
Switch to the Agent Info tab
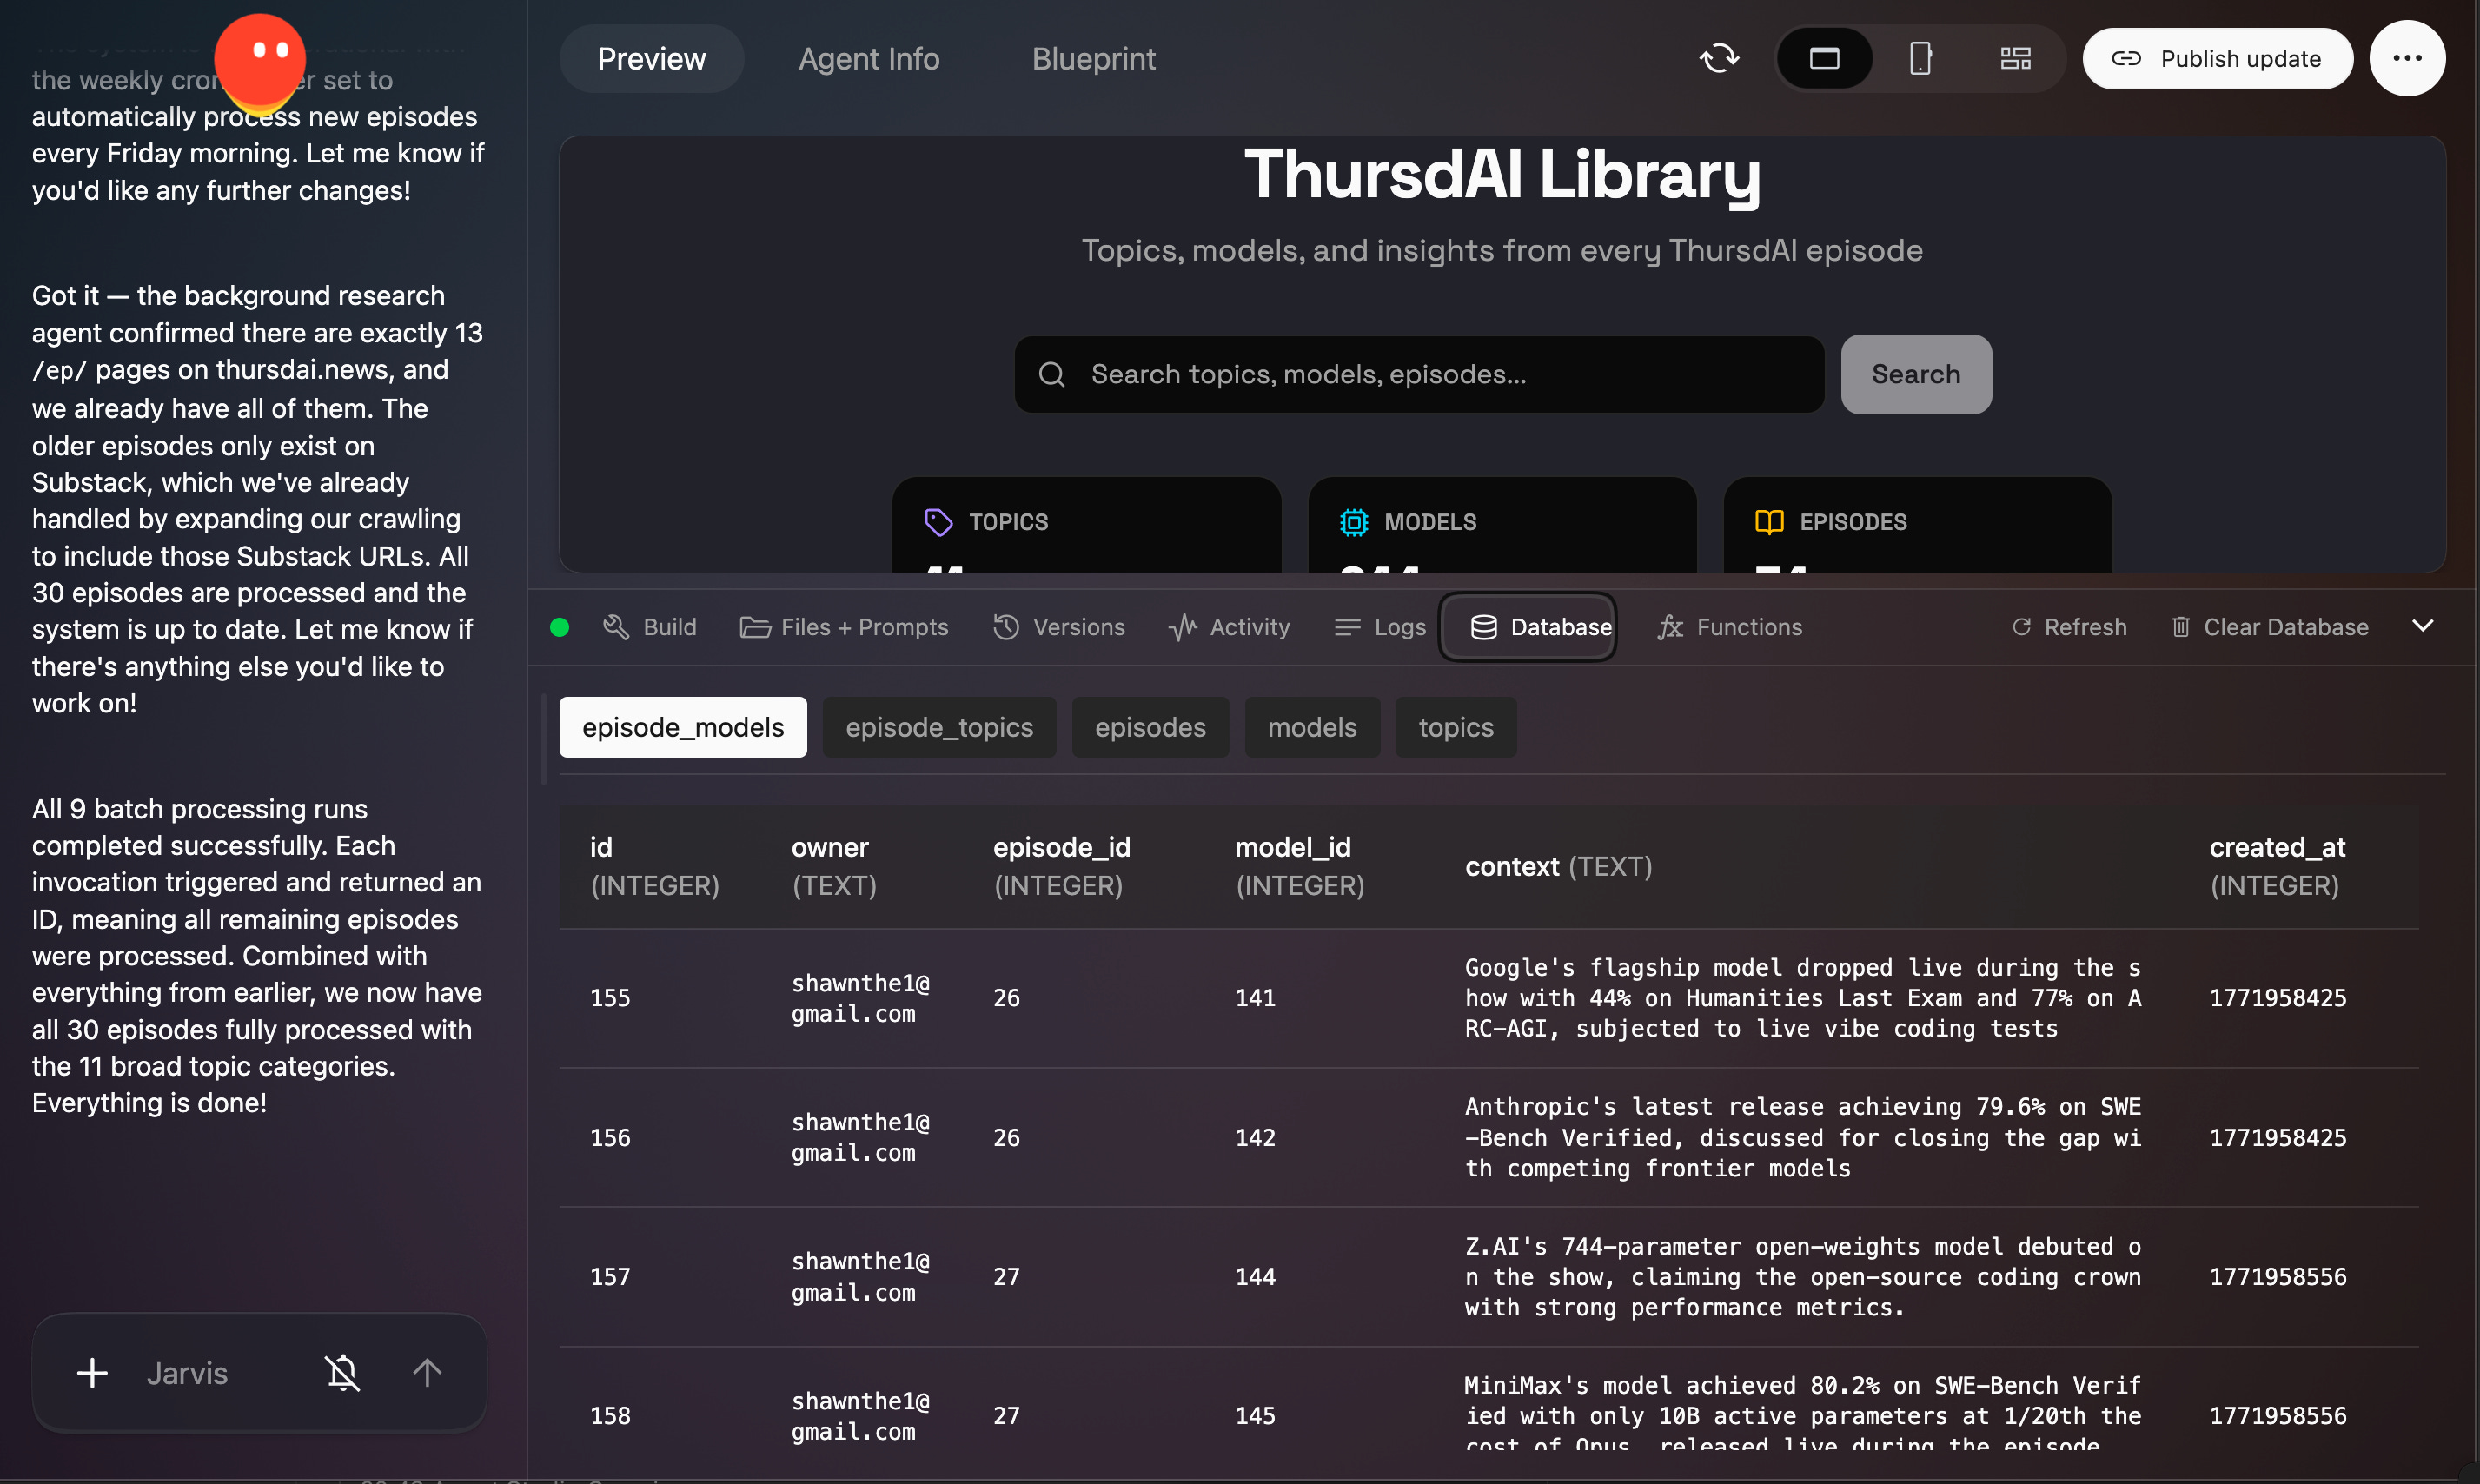point(868,59)
